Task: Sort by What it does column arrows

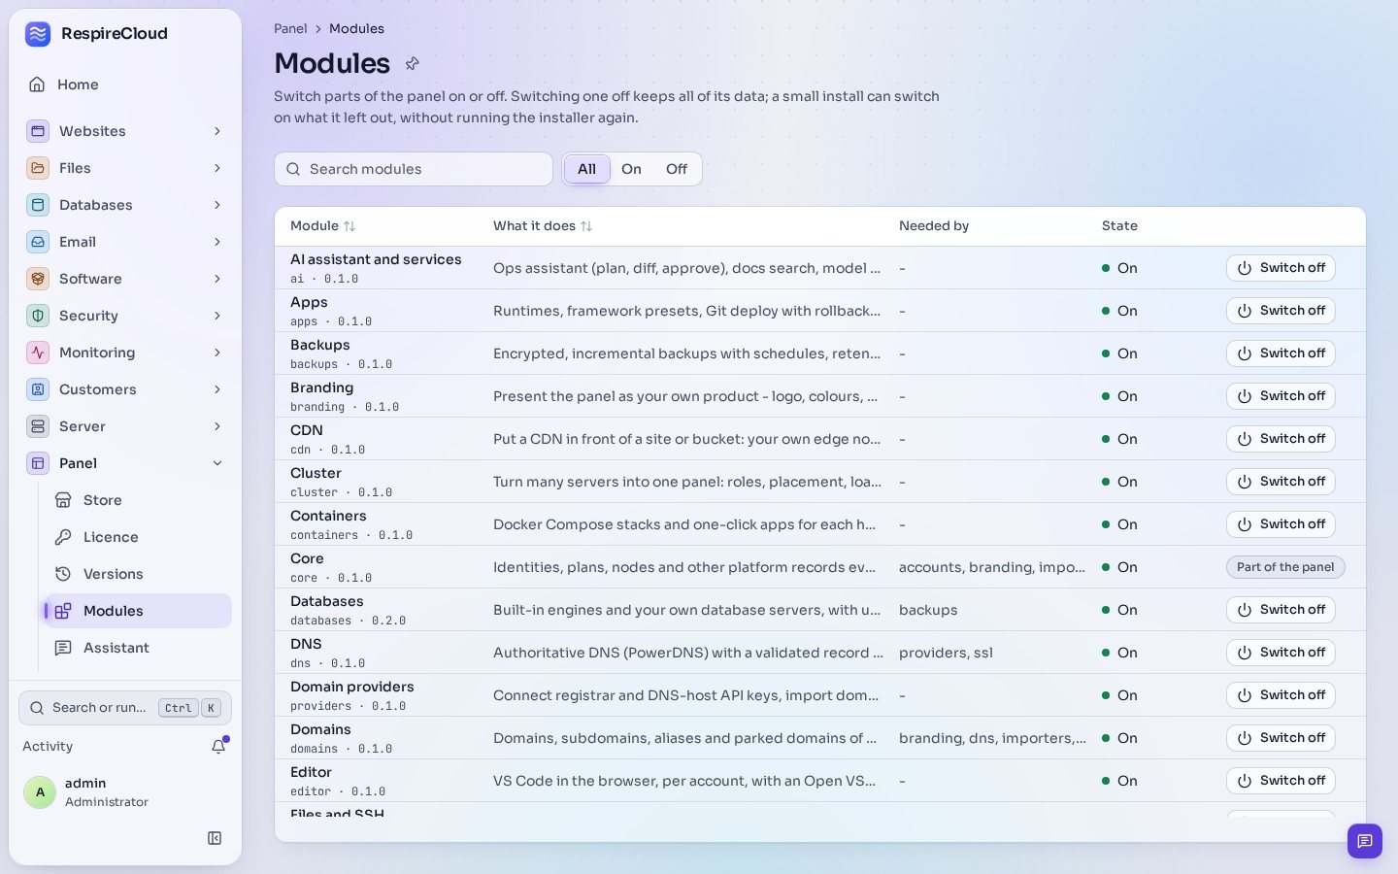Action: (x=586, y=226)
